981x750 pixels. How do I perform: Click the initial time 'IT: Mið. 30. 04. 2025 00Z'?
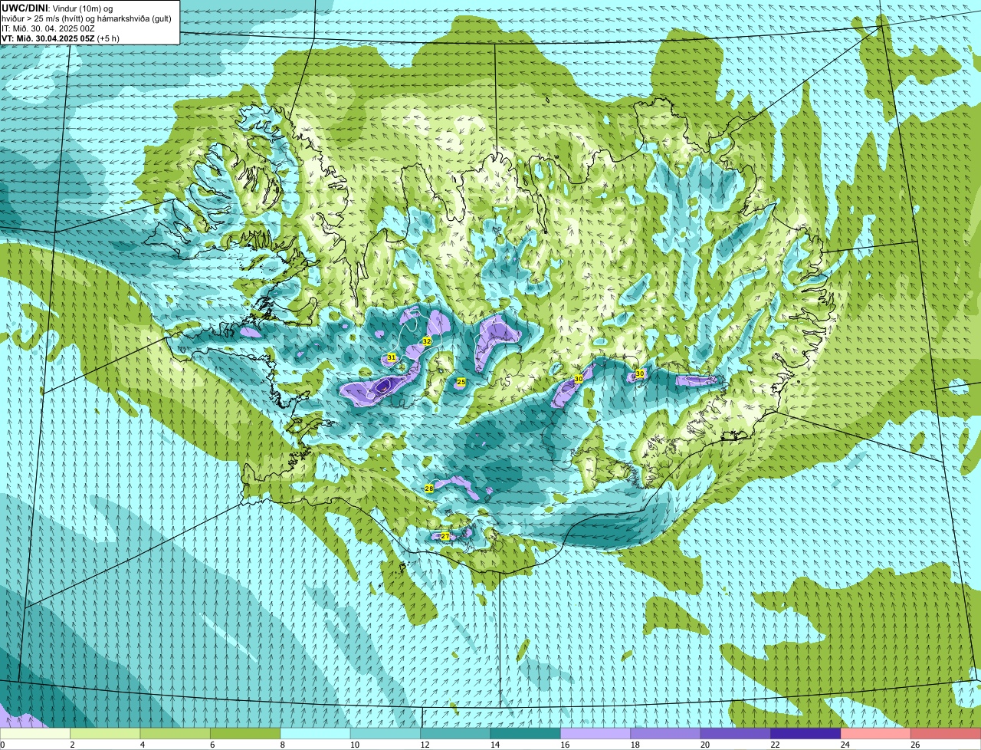pos(49,28)
